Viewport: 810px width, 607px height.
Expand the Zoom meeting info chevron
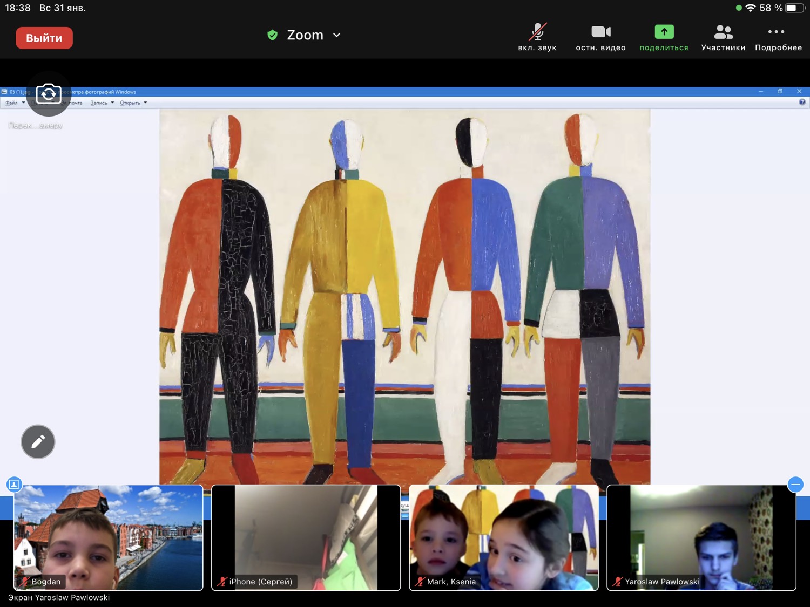(337, 35)
